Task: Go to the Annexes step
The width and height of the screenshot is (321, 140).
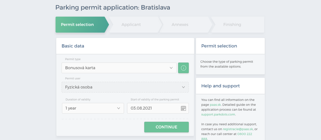Action: pos(180,25)
